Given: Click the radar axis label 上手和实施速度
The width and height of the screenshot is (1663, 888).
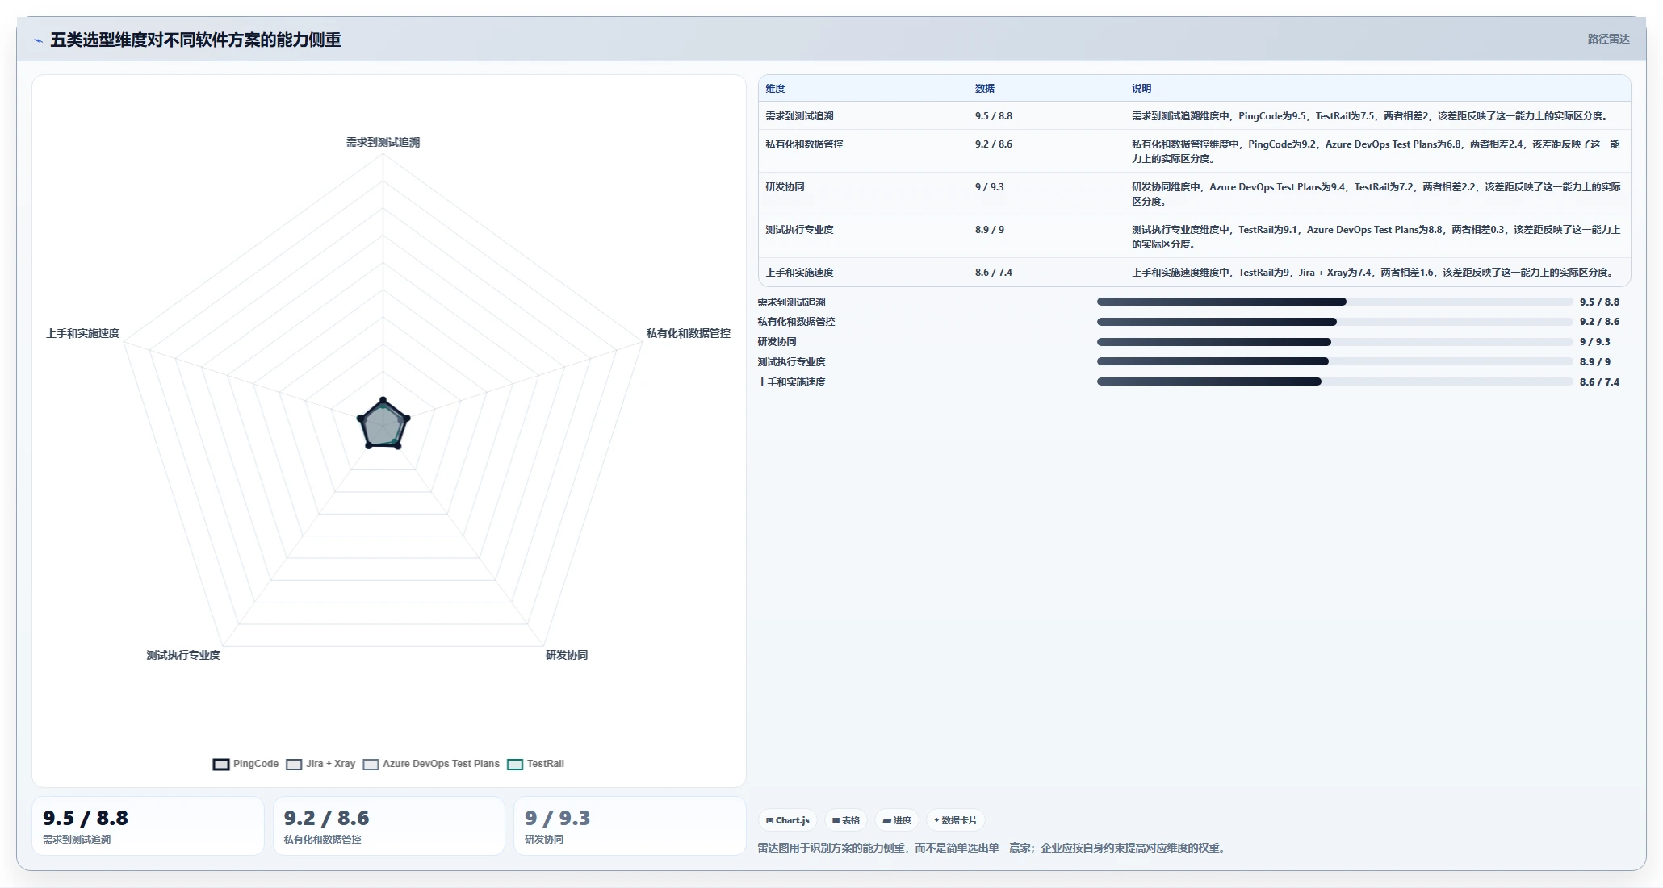Looking at the screenshot, I should (82, 333).
